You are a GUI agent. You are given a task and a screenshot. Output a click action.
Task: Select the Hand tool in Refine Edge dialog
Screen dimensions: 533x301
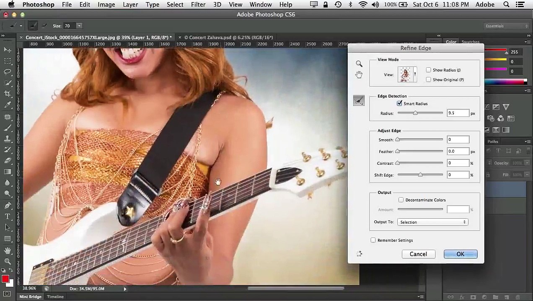pyautogui.click(x=359, y=75)
